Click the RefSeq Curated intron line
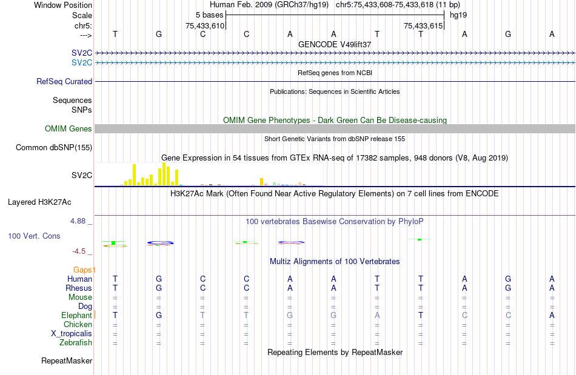This screenshot has height=375, width=576. tap(335, 81)
